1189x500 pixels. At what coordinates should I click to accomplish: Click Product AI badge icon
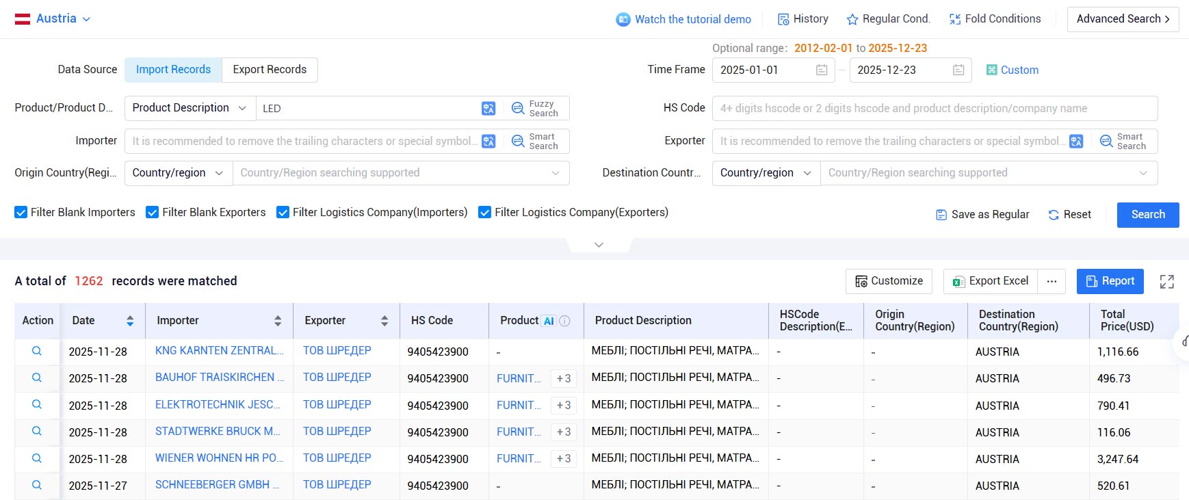(549, 321)
